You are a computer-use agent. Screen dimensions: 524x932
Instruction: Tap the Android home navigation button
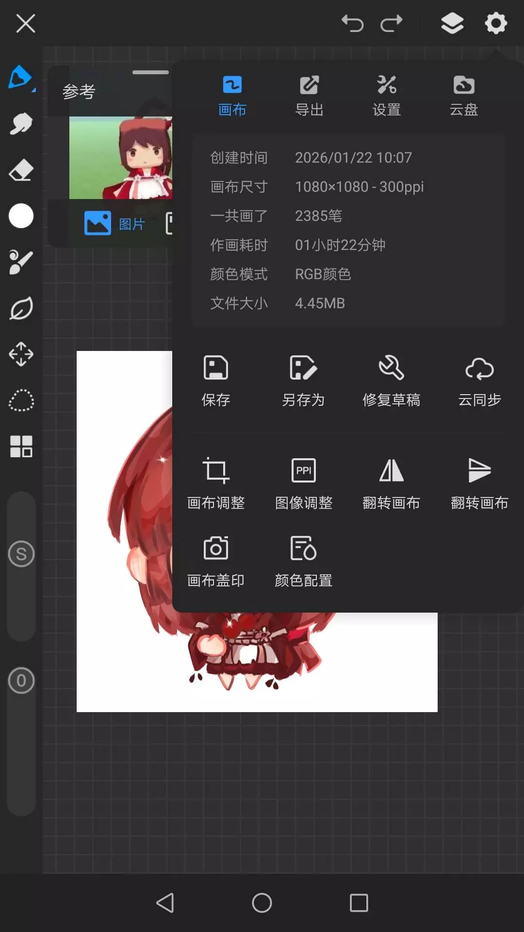click(262, 903)
